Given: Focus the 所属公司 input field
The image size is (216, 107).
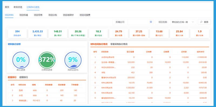Looking at the screenshot, I should click(x=140, y=22).
